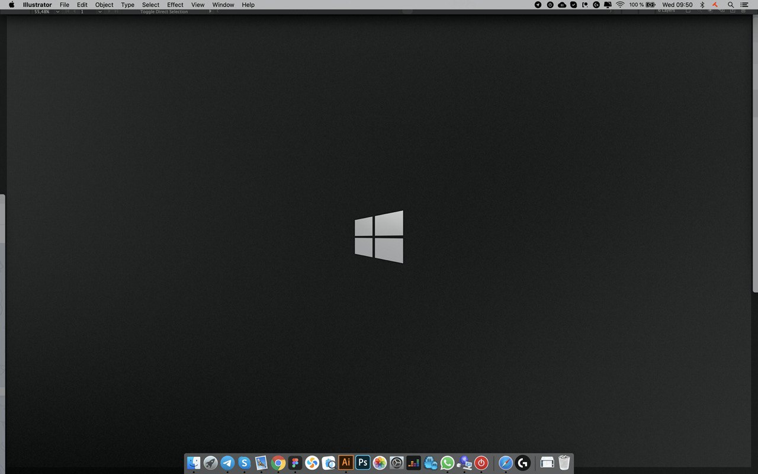The width and height of the screenshot is (758, 474).
Task: Open the Help menu
Action: pos(248,5)
